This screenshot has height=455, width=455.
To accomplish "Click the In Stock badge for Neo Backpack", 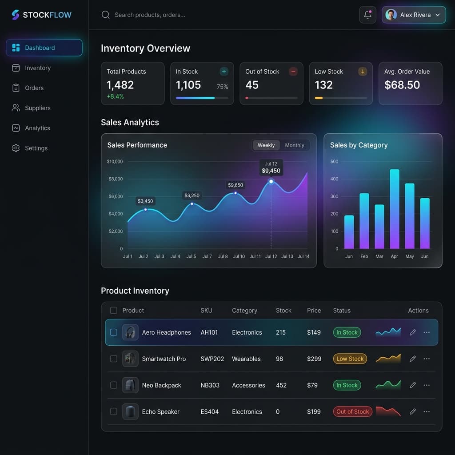I will click(347, 385).
